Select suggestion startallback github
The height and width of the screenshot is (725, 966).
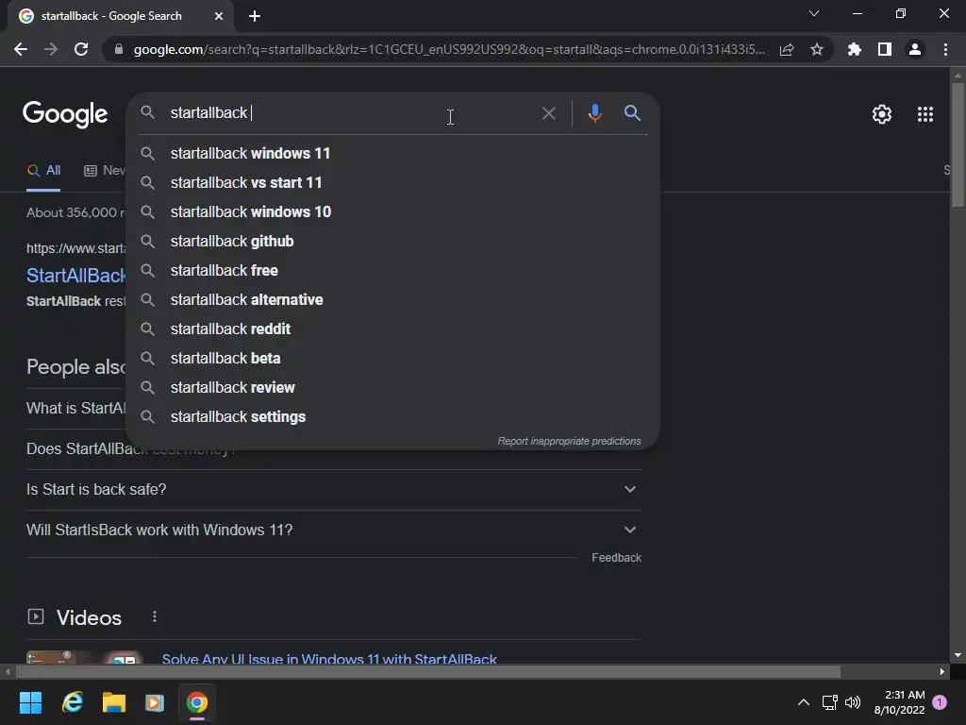pos(393,241)
